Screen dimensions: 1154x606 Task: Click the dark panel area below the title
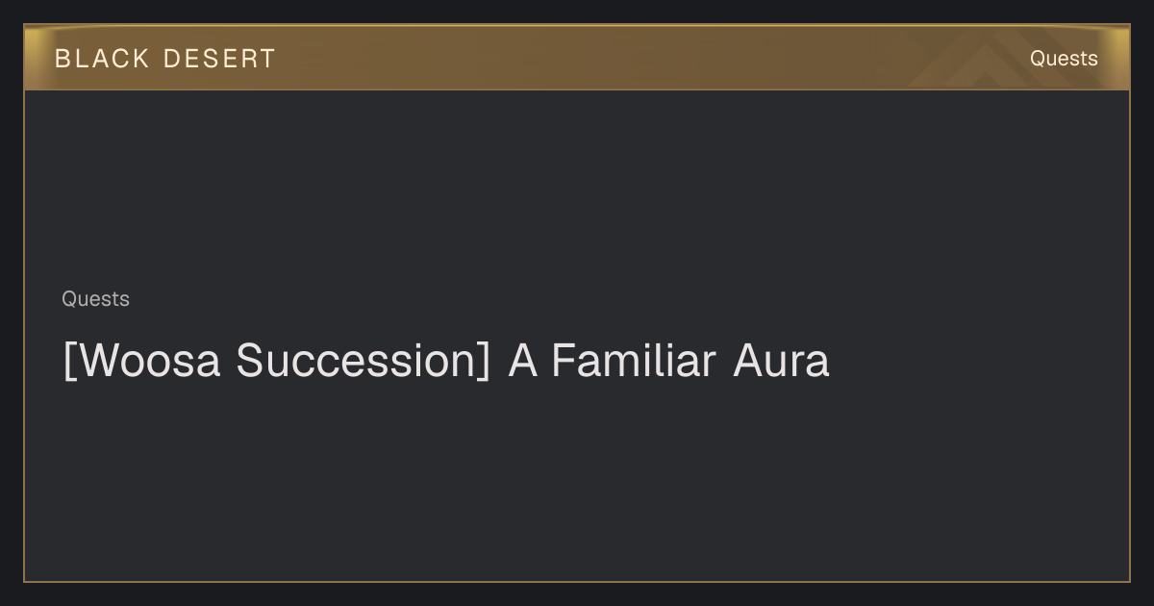click(577, 481)
